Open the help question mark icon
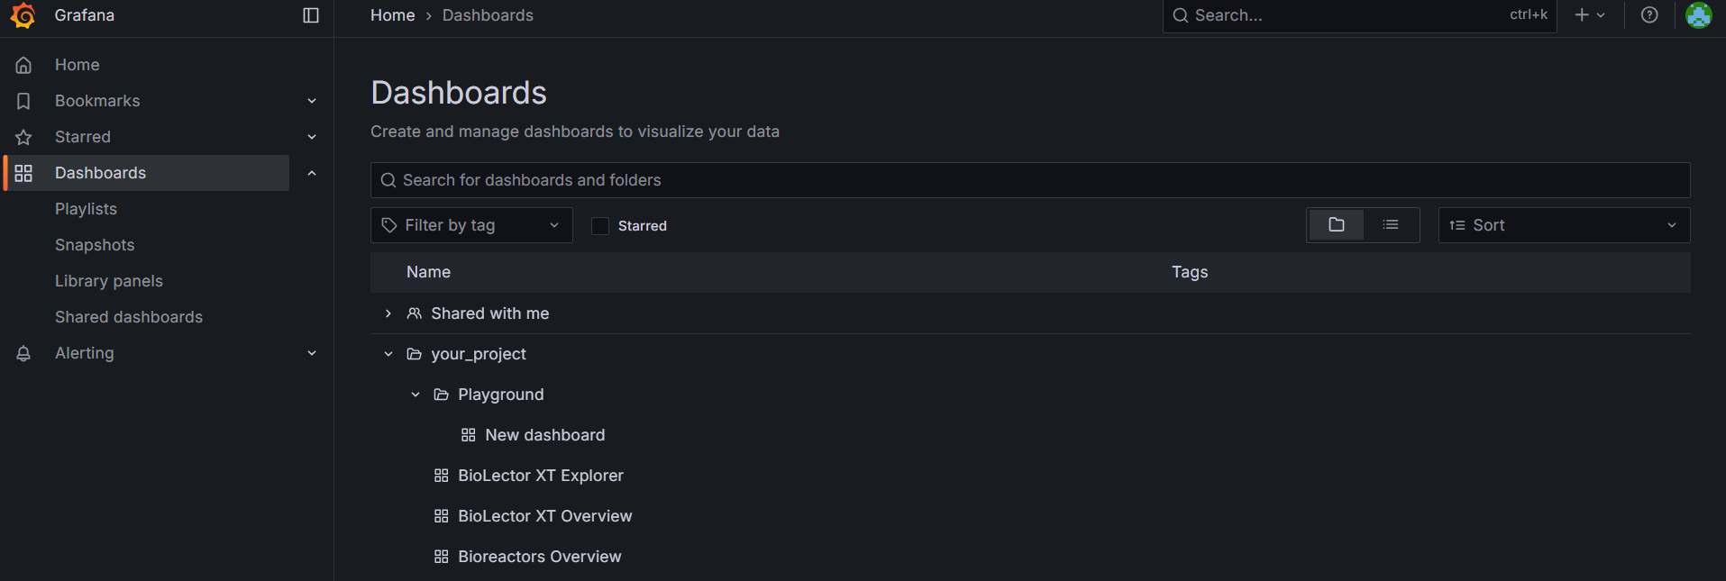 coord(1649,15)
